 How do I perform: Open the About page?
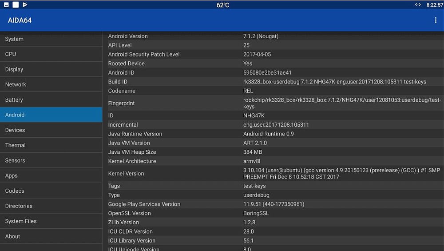(51, 236)
